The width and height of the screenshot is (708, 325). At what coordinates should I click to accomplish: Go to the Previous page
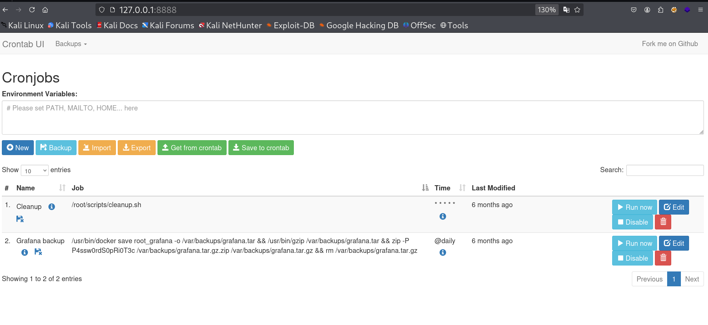(650, 279)
